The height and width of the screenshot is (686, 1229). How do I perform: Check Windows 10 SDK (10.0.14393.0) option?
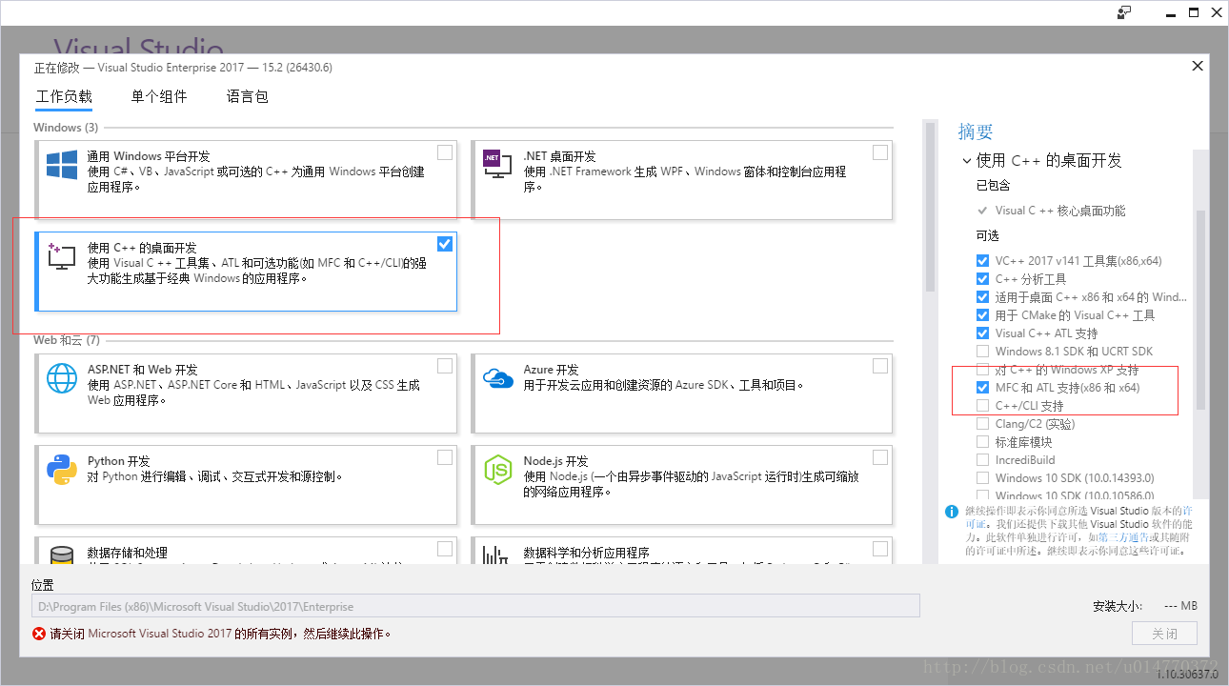point(982,478)
